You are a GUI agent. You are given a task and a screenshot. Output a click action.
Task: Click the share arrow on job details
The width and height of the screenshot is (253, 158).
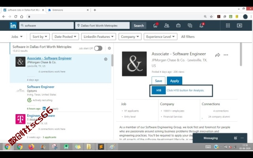(x=217, y=55)
